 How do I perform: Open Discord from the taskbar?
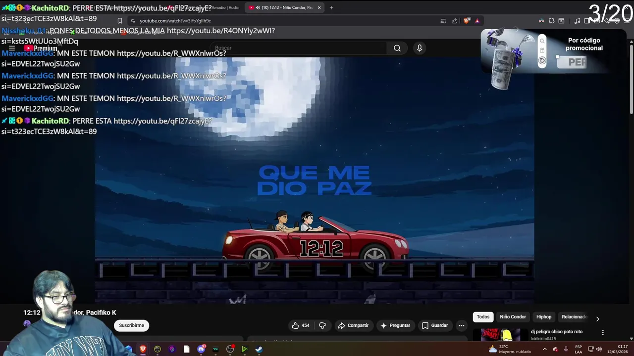click(x=201, y=349)
